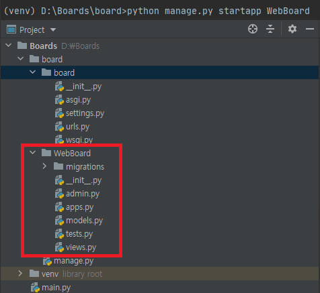
Task: Select the migrations folder label
Action: coord(85,167)
